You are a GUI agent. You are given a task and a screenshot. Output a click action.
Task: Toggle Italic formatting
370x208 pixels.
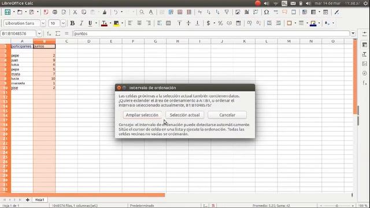pyautogui.click(x=82, y=23)
